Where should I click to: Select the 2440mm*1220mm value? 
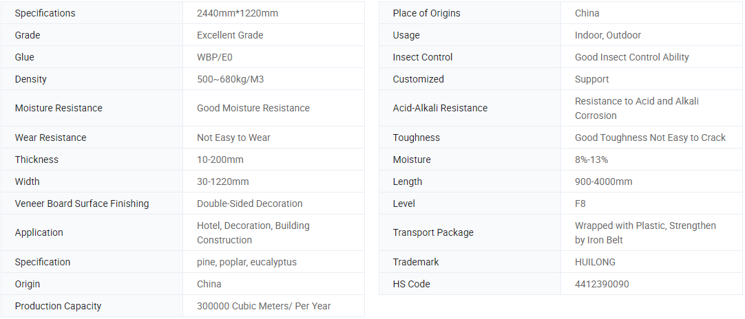pyautogui.click(x=238, y=13)
